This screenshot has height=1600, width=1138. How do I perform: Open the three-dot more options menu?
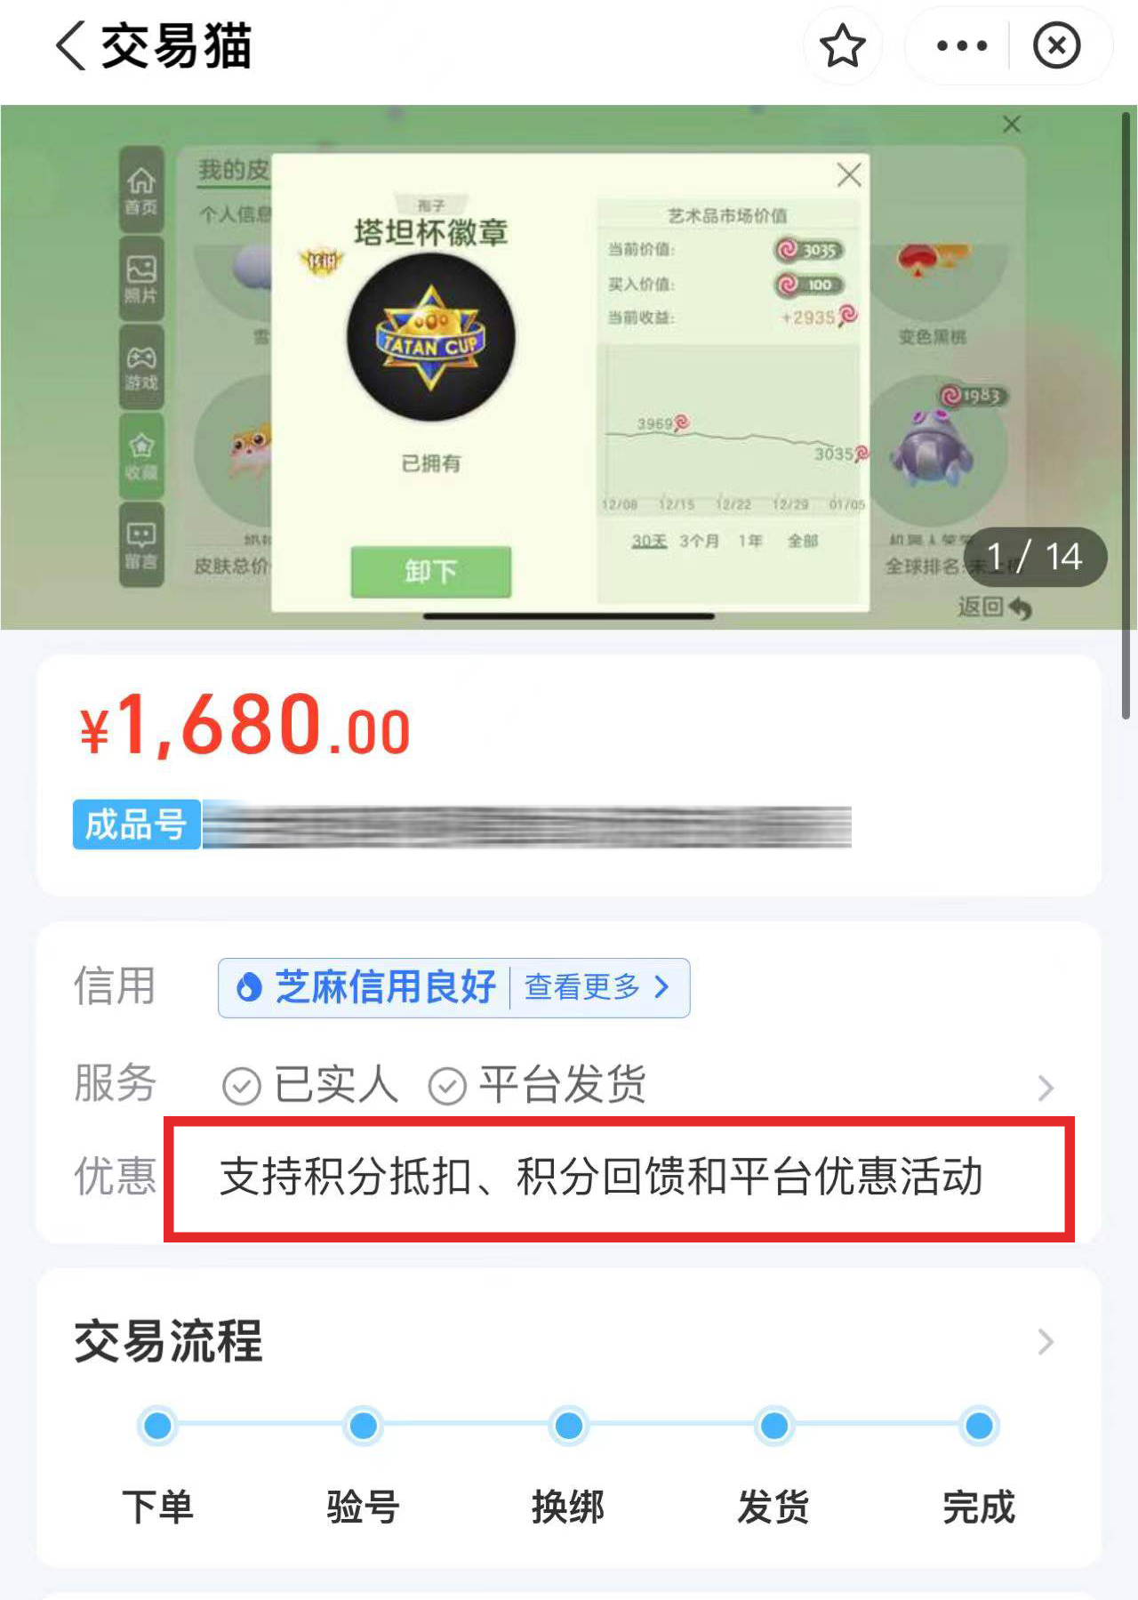tap(962, 46)
